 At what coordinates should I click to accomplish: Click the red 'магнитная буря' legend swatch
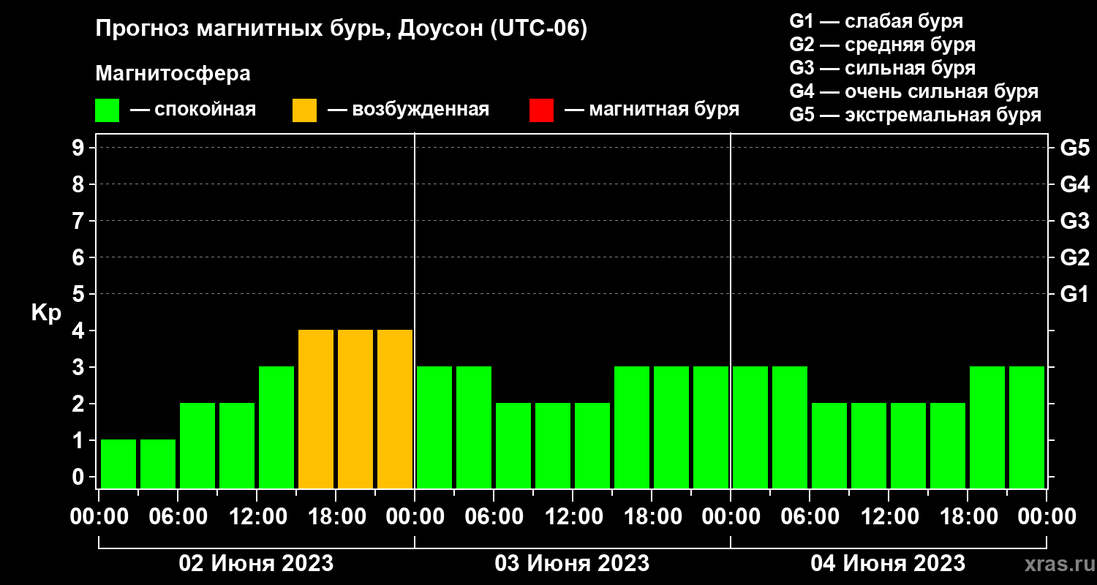541,110
